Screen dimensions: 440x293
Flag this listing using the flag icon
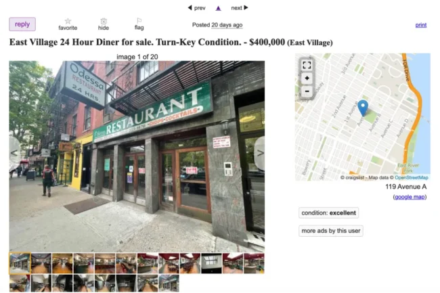coord(139,21)
